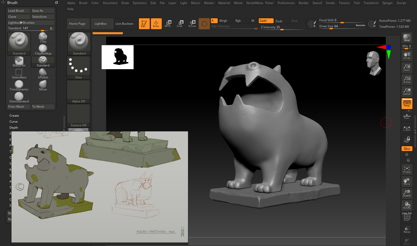
Task: Open the Transform menu
Action: [371, 3]
